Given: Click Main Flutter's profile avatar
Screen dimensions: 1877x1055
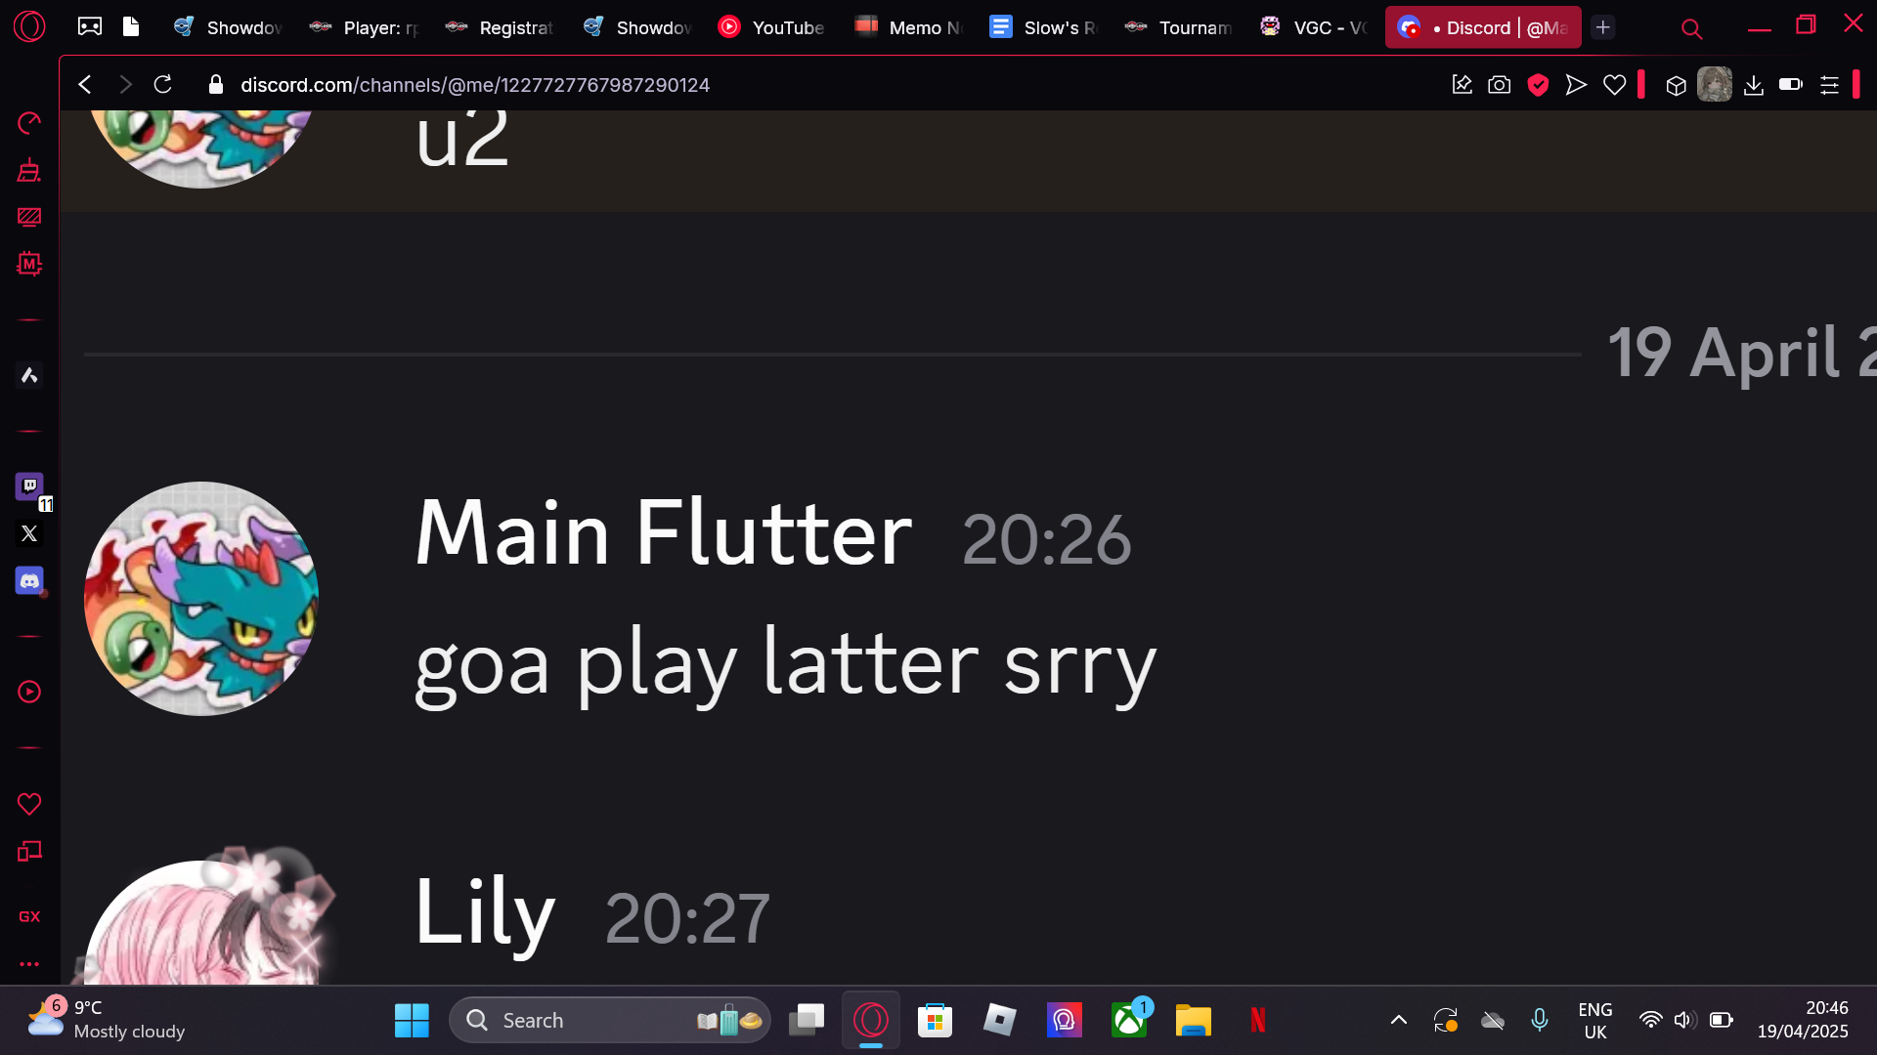Looking at the screenshot, I should tap(201, 598).
